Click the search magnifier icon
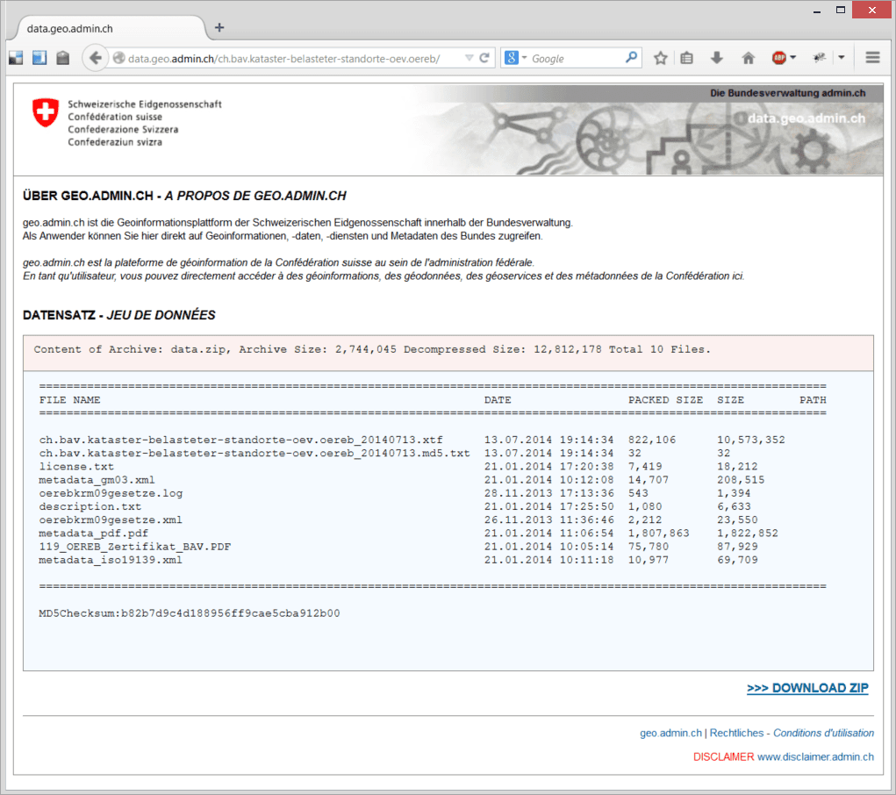This screenshot has height=795, width=896. [x=632, y=58]
